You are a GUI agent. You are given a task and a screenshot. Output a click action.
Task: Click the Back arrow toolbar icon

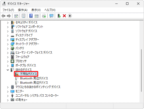(3, 16)
